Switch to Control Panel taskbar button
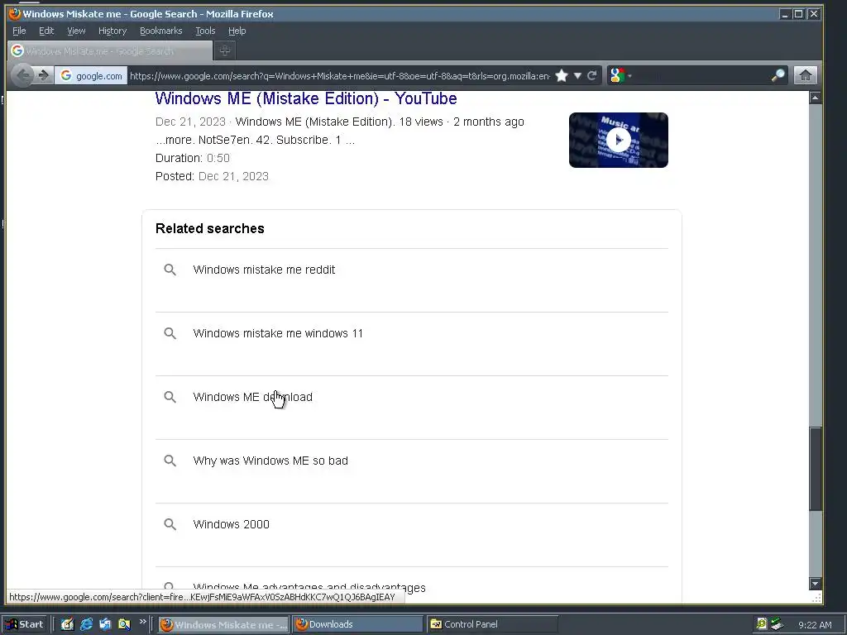 pos(491,625)
